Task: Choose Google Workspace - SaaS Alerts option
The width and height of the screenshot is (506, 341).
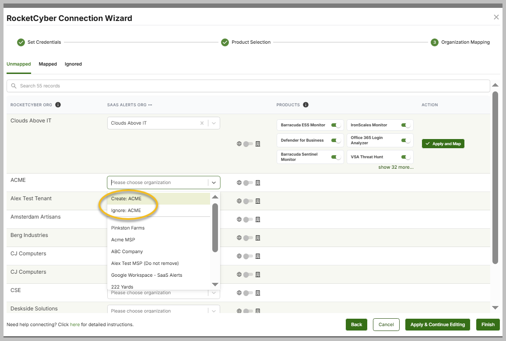Action: tap(158, 275)
